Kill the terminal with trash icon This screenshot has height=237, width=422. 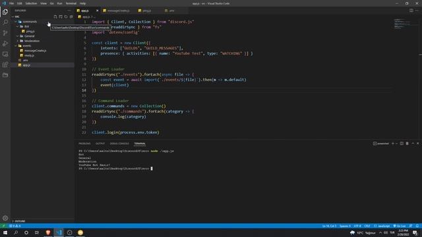(x=407, y=144)
